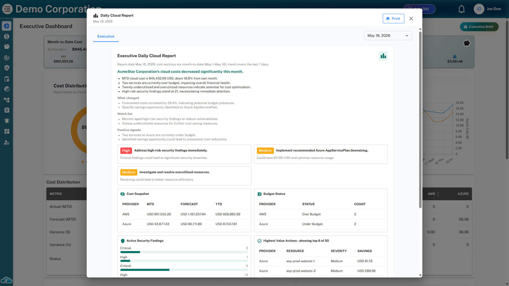Click the asp-prod-website-2 resource row
The height and width of the screenshot is (286, 509).
[321, 271]
